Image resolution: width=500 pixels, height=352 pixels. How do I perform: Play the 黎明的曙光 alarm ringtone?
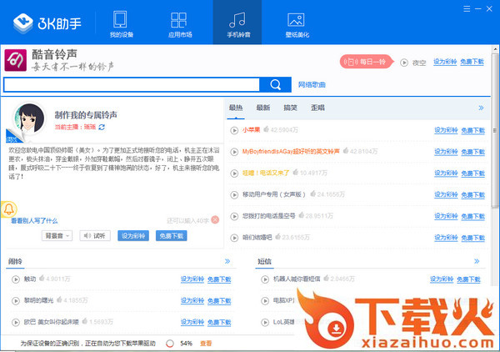pyautogui.click(x=16, y=301)
